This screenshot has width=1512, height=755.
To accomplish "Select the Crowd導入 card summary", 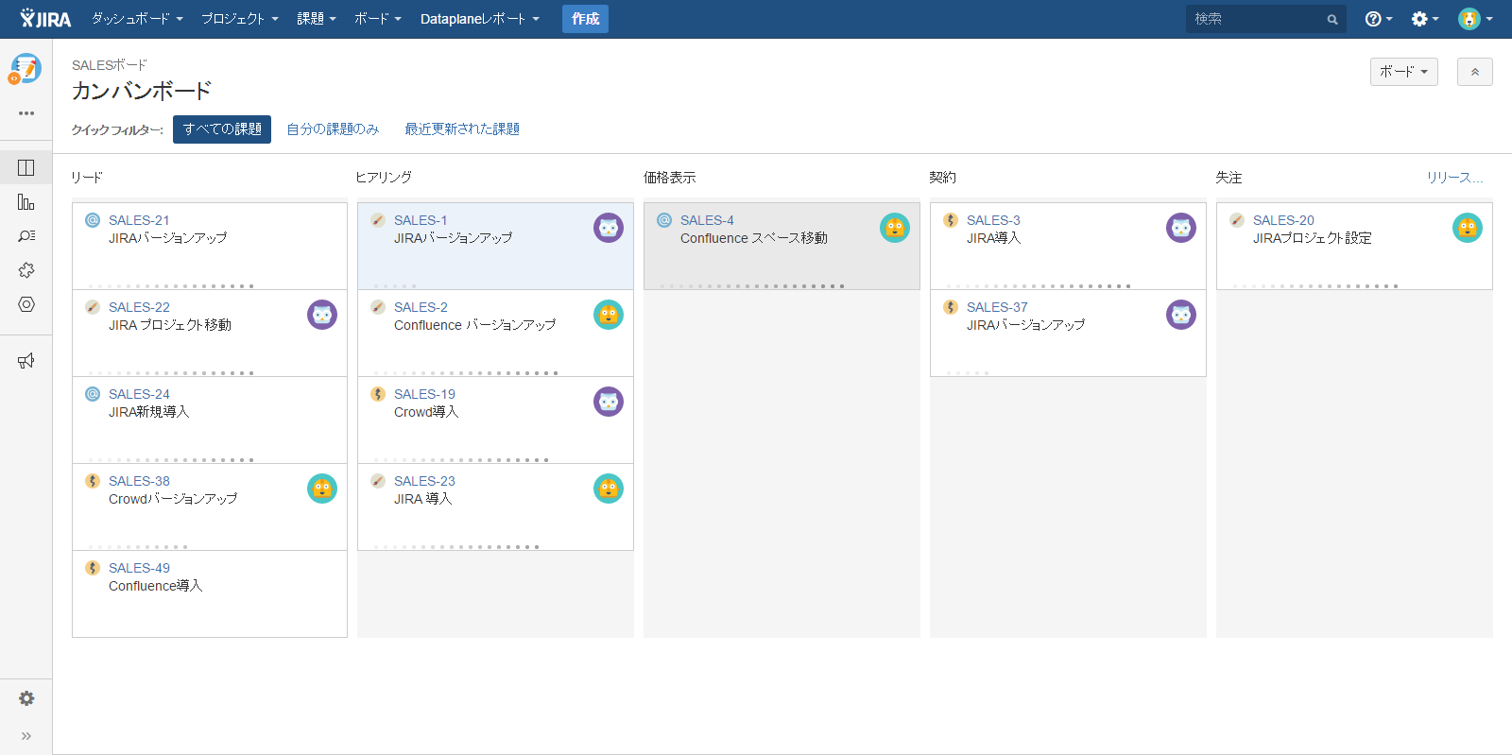I will [x=426, y=412].
